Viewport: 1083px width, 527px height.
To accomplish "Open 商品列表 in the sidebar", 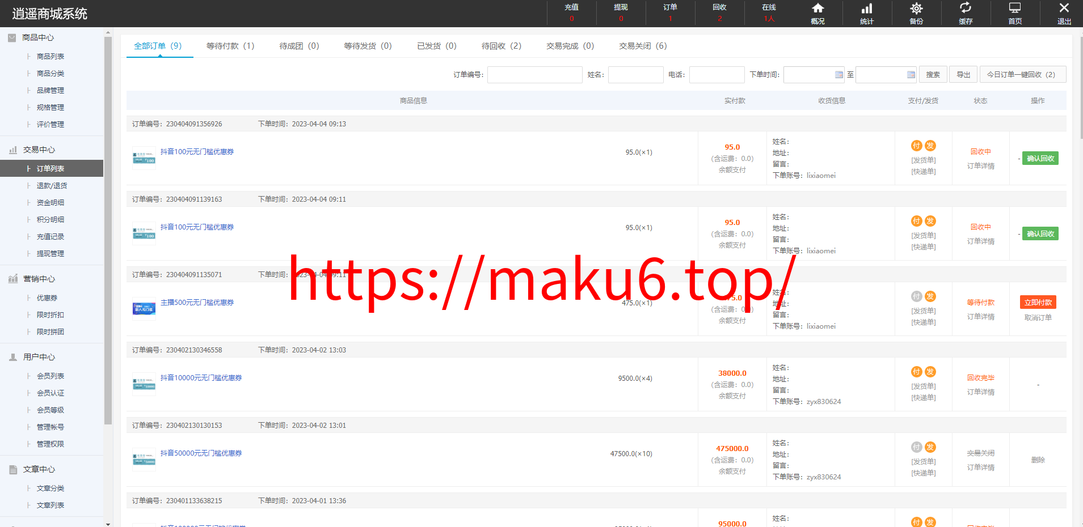I will [50, 57].
